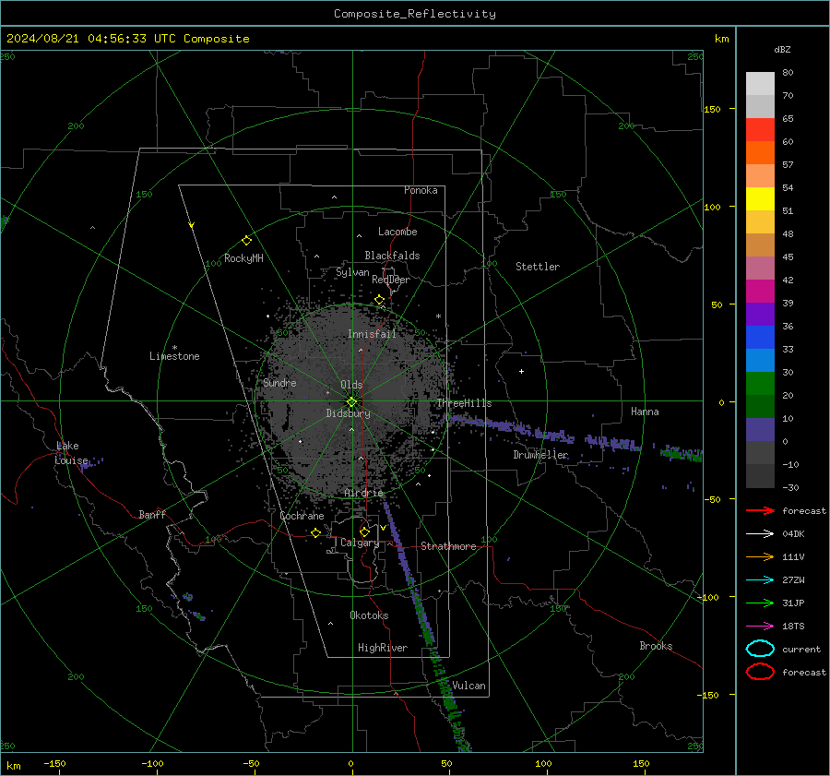This screenshot has height=776, width=830.
Task: Click the Calgary city label
Action: pos(360,543)
